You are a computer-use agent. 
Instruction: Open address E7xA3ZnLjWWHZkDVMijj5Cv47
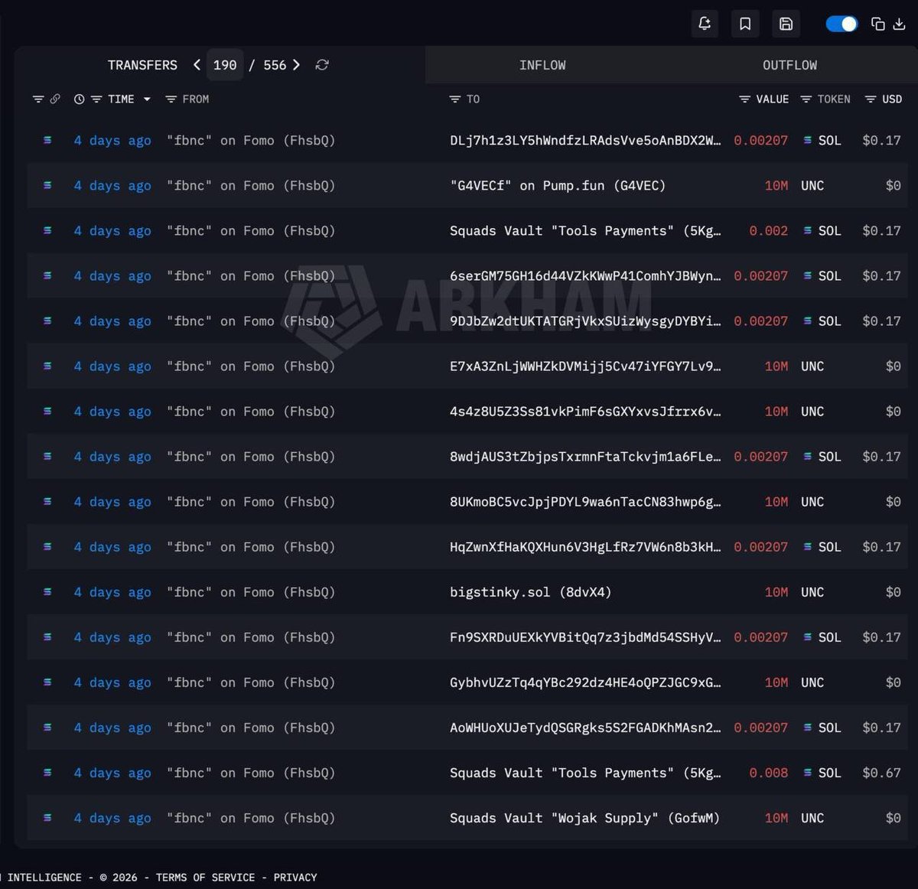tap(585, 366)
